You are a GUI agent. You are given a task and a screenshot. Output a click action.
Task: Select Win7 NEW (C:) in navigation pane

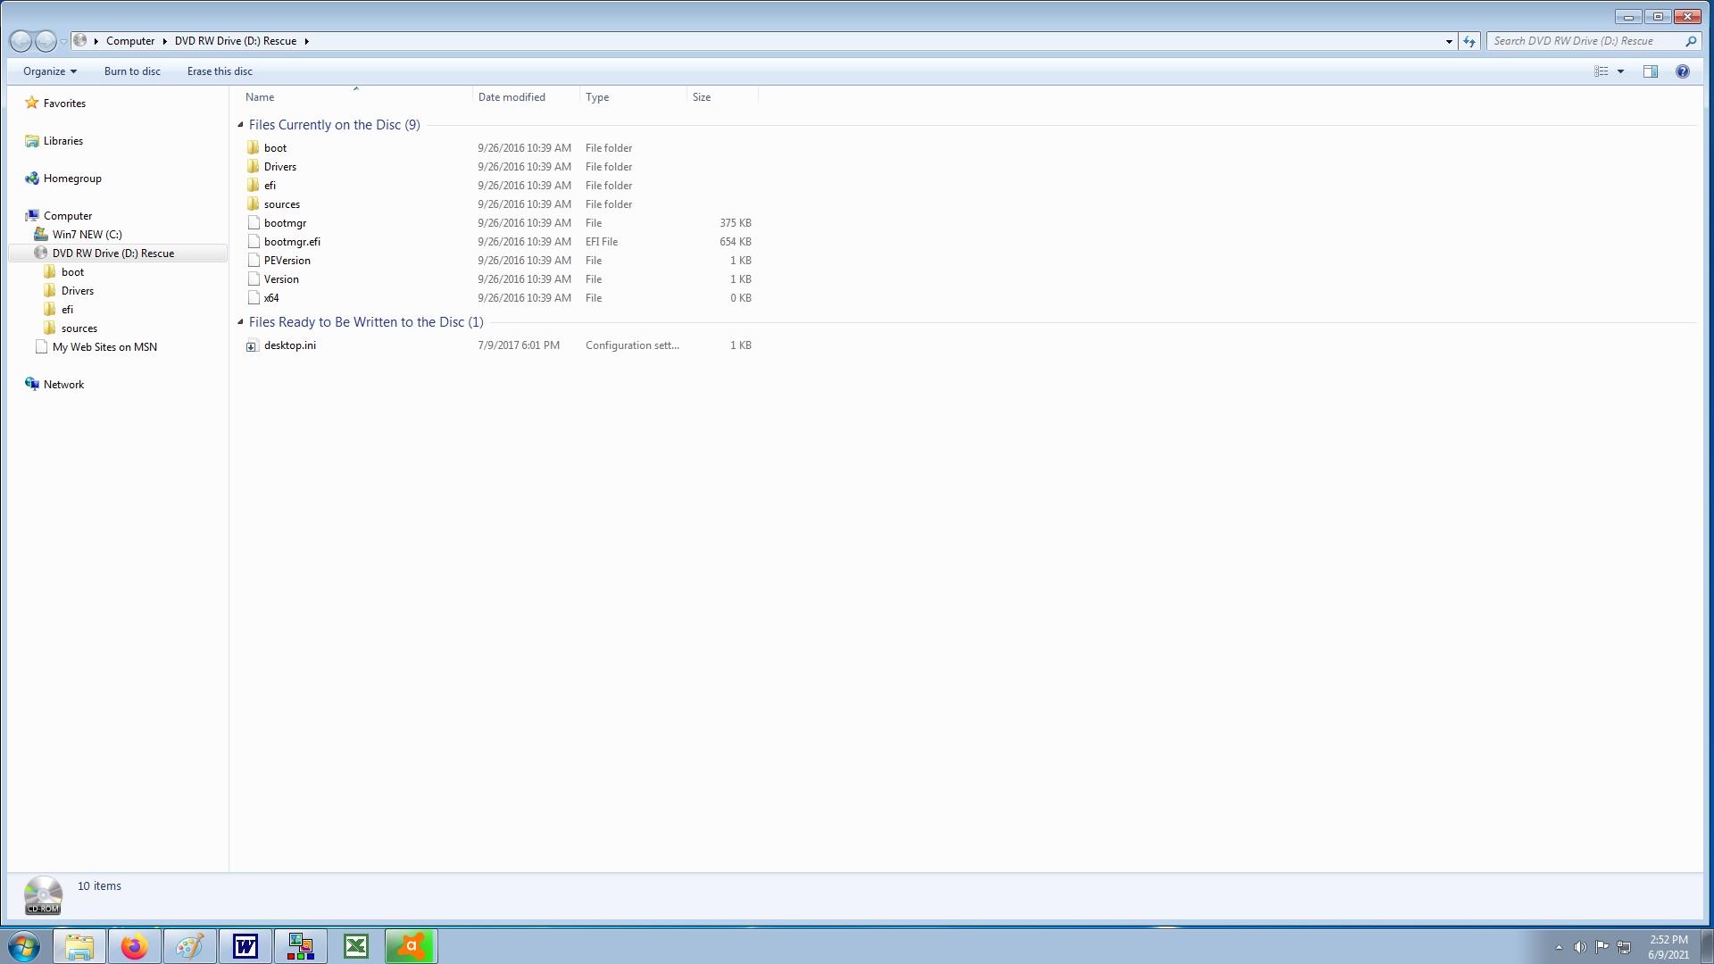pos(87,235)
